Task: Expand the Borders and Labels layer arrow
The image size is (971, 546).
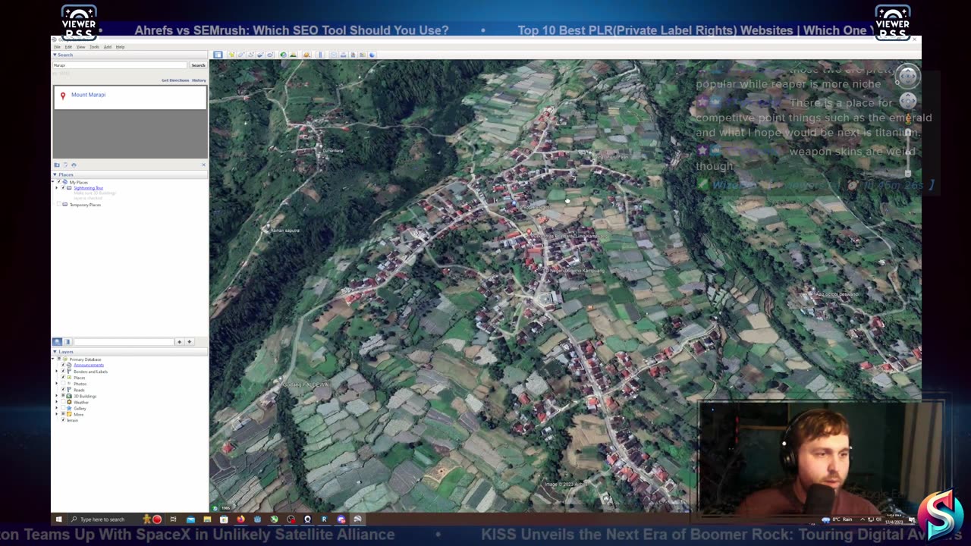Action: (x=56, y=372)
